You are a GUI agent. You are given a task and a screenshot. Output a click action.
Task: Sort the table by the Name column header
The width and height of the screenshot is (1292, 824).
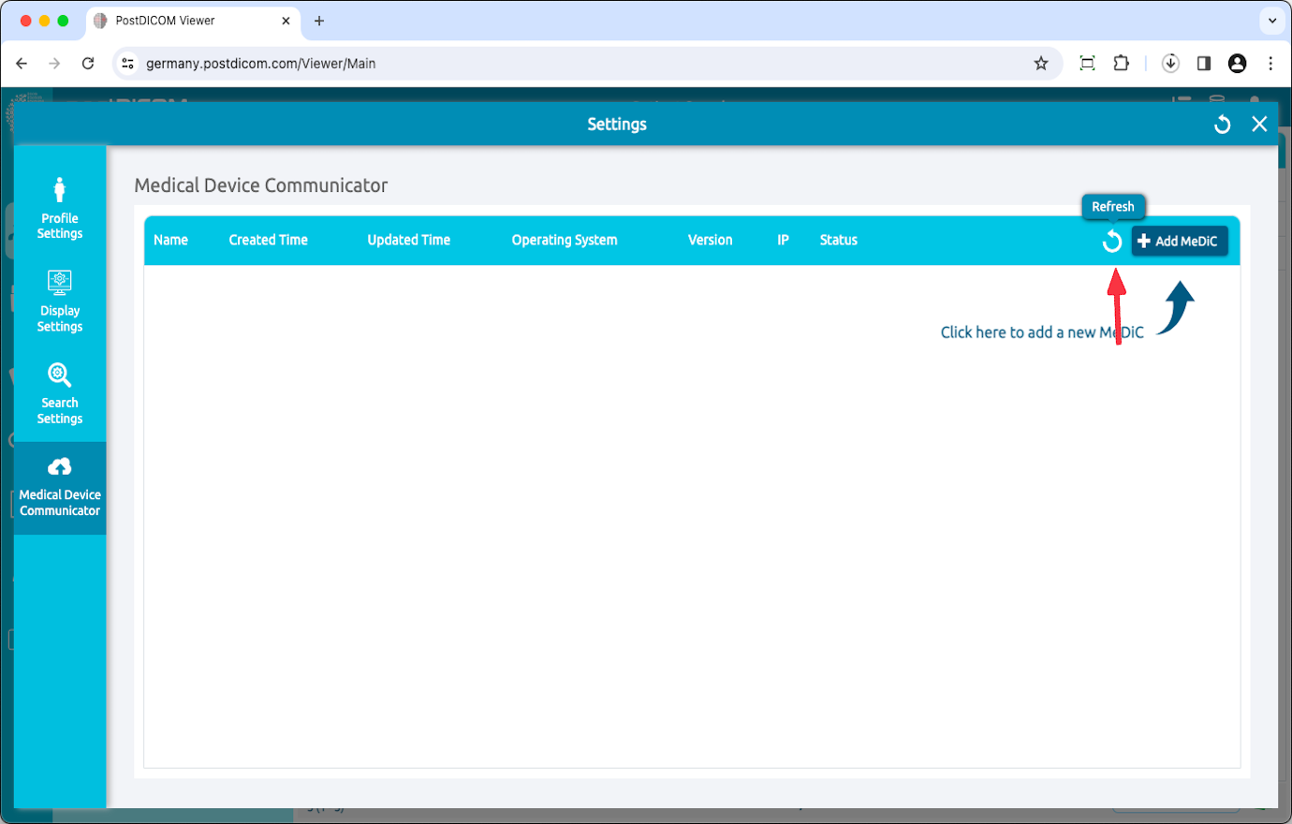click(x=171, y=240)
